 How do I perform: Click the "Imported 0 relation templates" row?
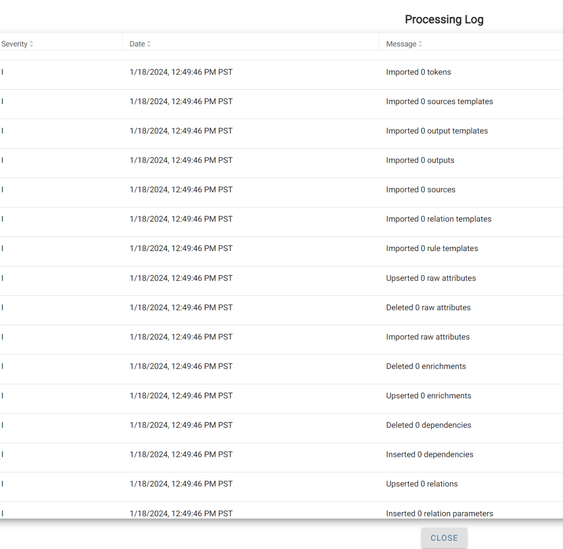pos(439,219)
